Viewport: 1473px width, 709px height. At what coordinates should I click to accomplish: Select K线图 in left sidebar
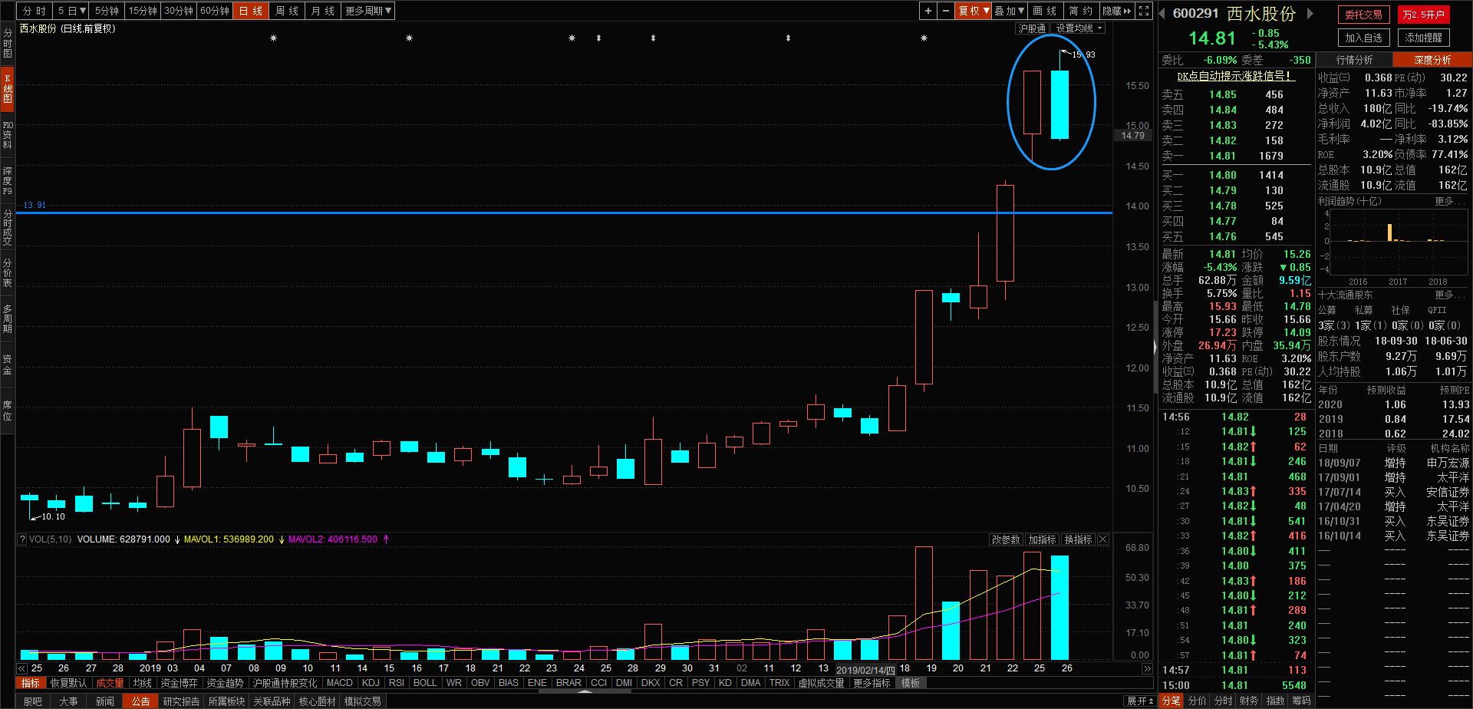tap(7, 88)
